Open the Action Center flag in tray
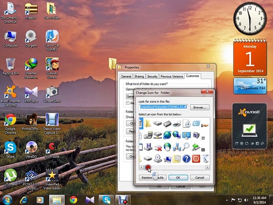 (233, 200)
